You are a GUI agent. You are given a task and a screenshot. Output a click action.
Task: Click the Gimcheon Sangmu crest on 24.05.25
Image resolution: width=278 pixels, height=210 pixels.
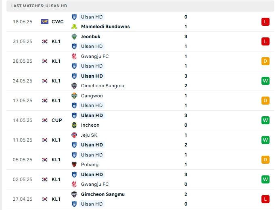coord(74,86)
